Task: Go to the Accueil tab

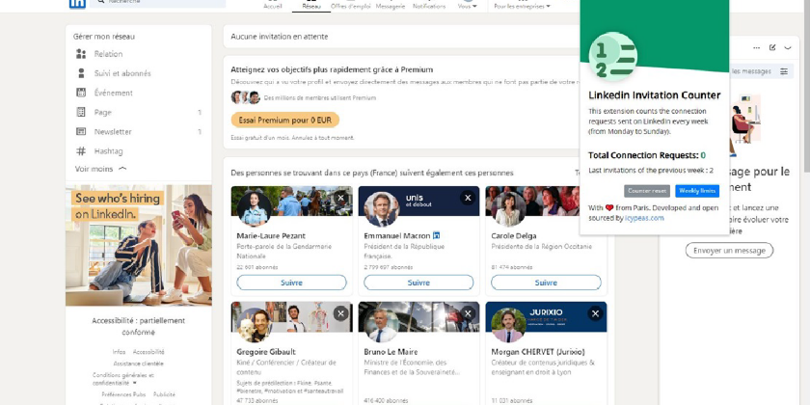Action: [x=272, y=5]
